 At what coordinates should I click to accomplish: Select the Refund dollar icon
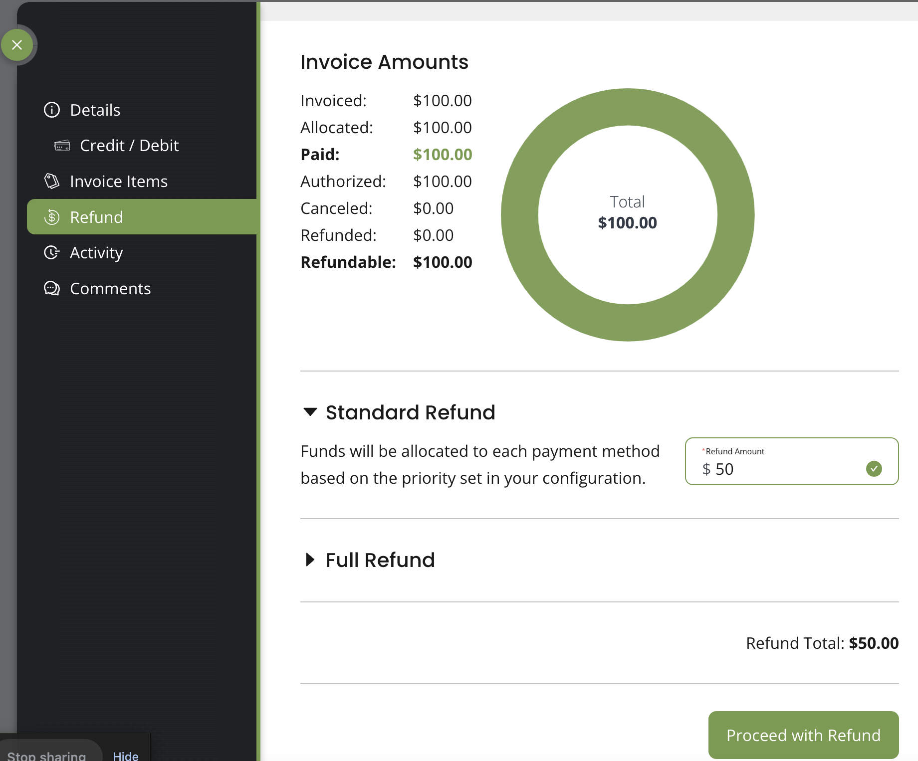[52, 217]
